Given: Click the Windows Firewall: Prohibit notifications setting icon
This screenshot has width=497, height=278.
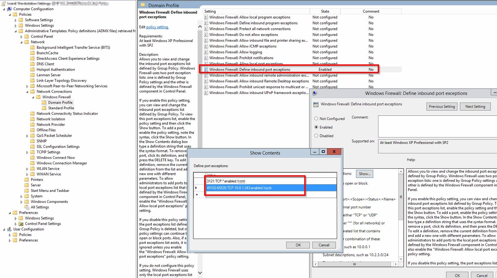Looking at the screenshot, I should (x=206, y=58).
